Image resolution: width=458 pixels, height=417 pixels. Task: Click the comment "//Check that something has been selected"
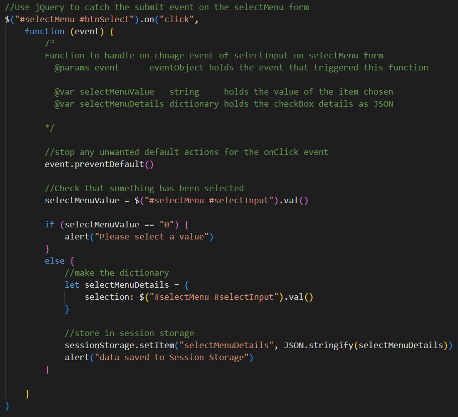click(x=144, y=188)
